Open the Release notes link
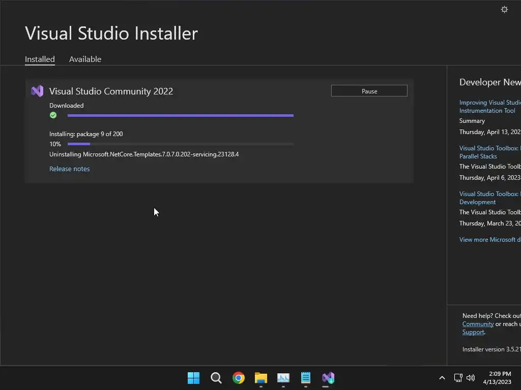 (69, 169)
